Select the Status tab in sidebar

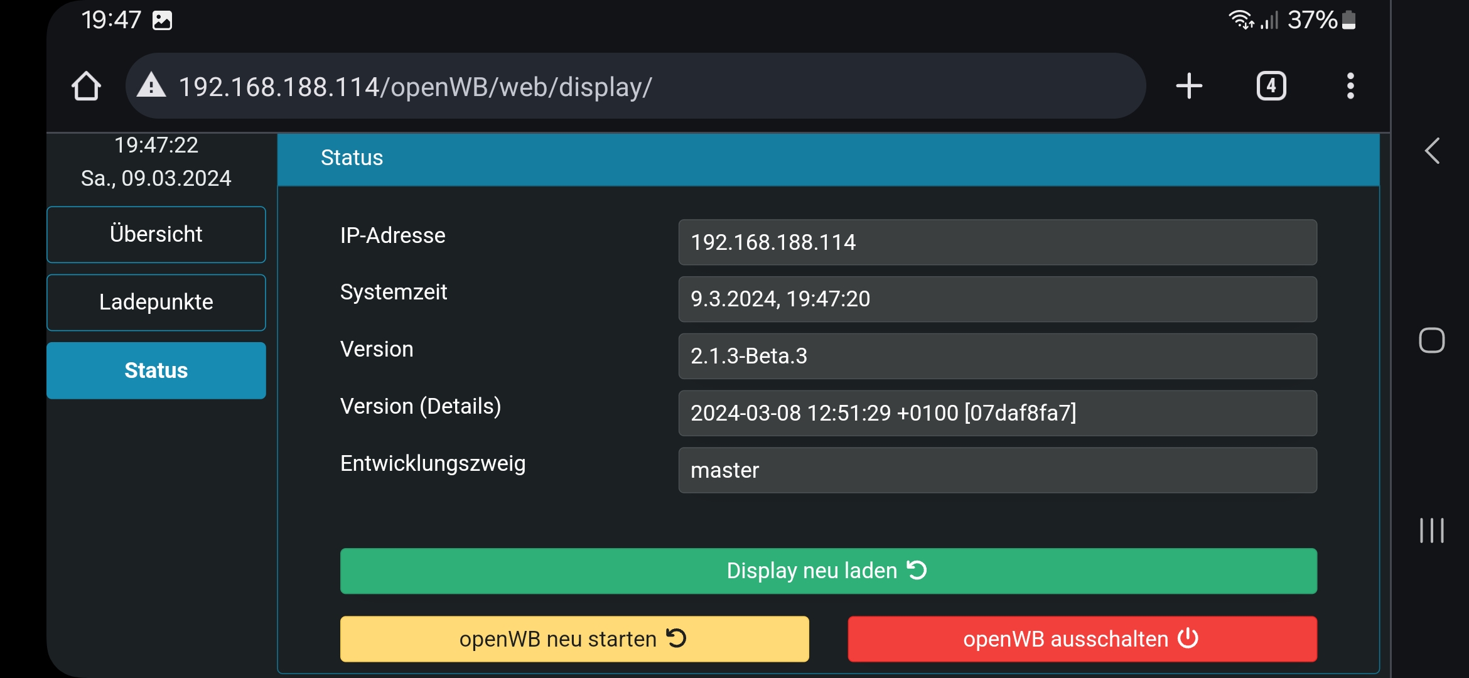coord(156,370)
